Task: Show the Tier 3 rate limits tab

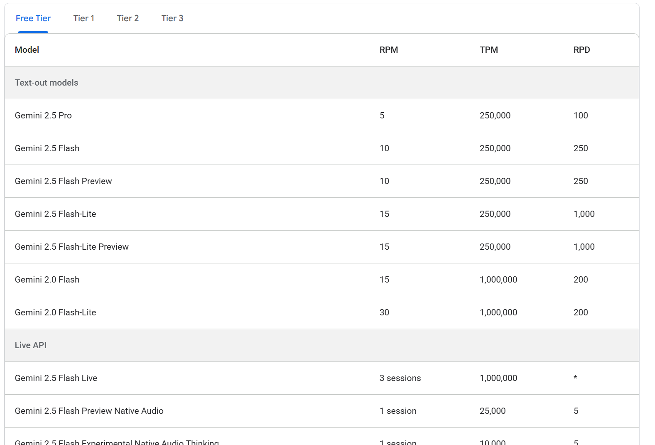Action: tap(172, 18)
